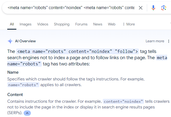Click the Name attribute heading
Screen dimensions: 171x117
(13, 72)
